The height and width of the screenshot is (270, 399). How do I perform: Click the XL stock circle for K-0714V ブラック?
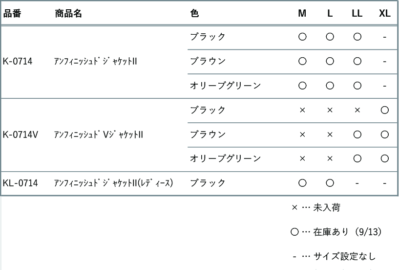[385, 110]
